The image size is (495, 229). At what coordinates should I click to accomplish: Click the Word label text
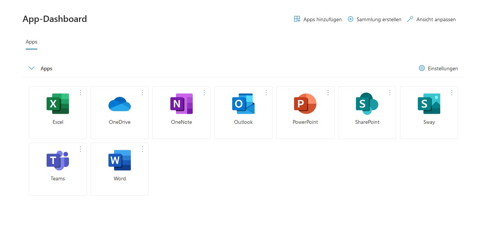pos(120,178)
